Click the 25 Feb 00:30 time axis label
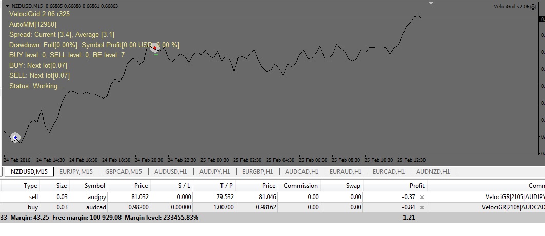Image resolution: width=545 pixels, height=236 pixels. (x=215, y=160)
